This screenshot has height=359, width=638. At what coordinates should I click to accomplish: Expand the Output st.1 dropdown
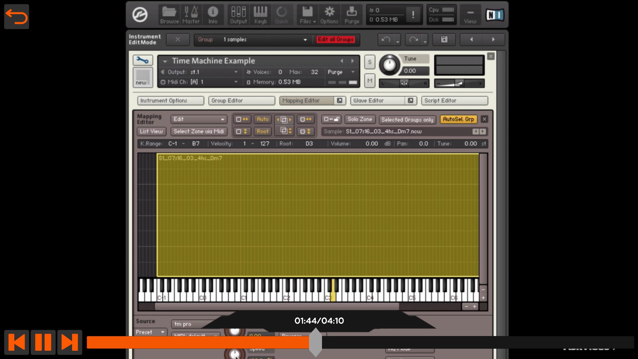pyautogui.click(x=236, y=72)
